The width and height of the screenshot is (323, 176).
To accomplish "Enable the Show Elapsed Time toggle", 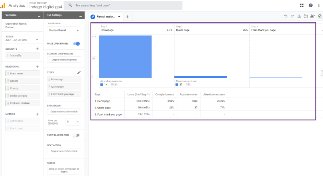I will tap(76, 135).
